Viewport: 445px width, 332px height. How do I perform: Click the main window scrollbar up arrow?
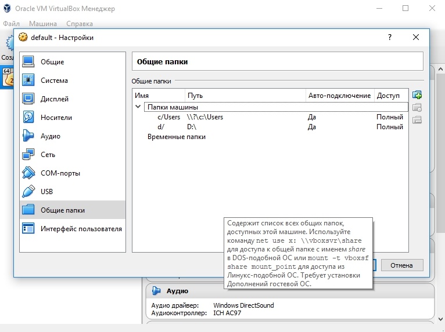tap(440, 69)
